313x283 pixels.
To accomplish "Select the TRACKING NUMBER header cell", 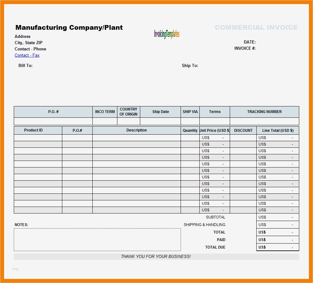I will pos(264,112).
